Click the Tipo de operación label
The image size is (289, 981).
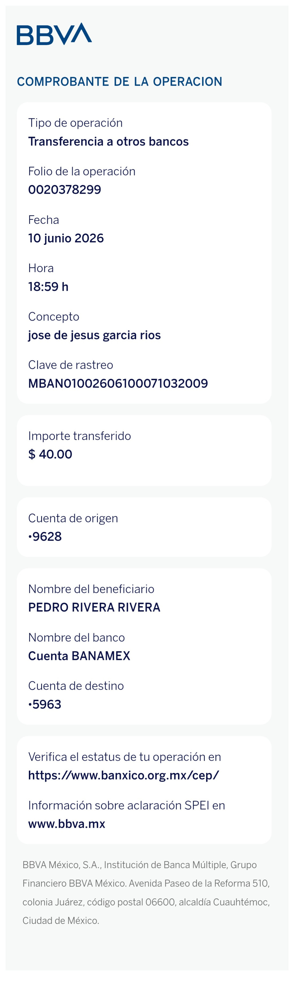[75, 123]
